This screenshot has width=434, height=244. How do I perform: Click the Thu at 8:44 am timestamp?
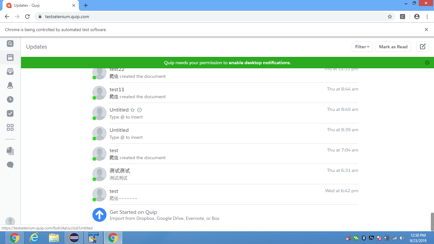pos(342,89)
